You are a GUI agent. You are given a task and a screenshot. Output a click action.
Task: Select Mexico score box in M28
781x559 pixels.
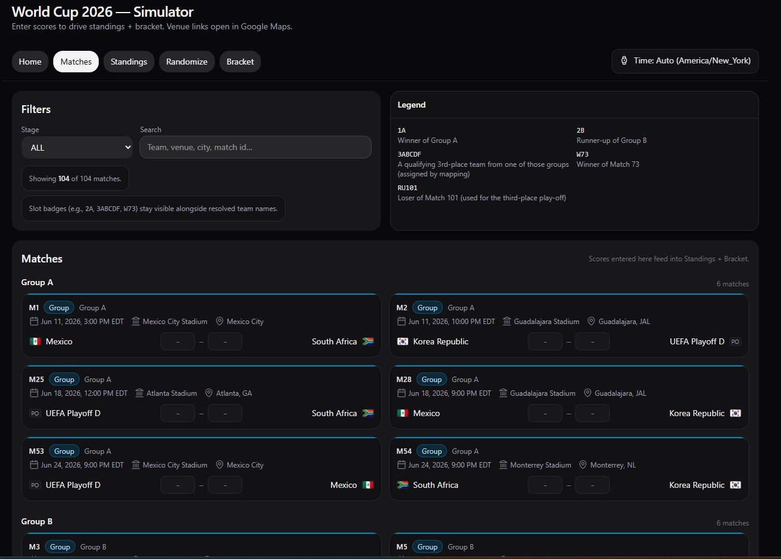pyautogui.click(x=545, y=413)
